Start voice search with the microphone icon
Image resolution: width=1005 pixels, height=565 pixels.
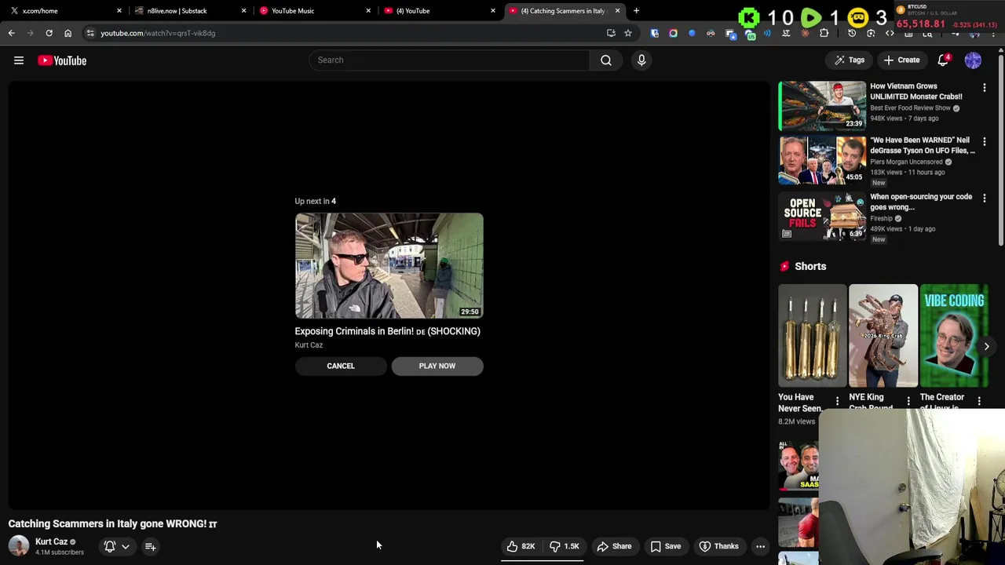641,60
